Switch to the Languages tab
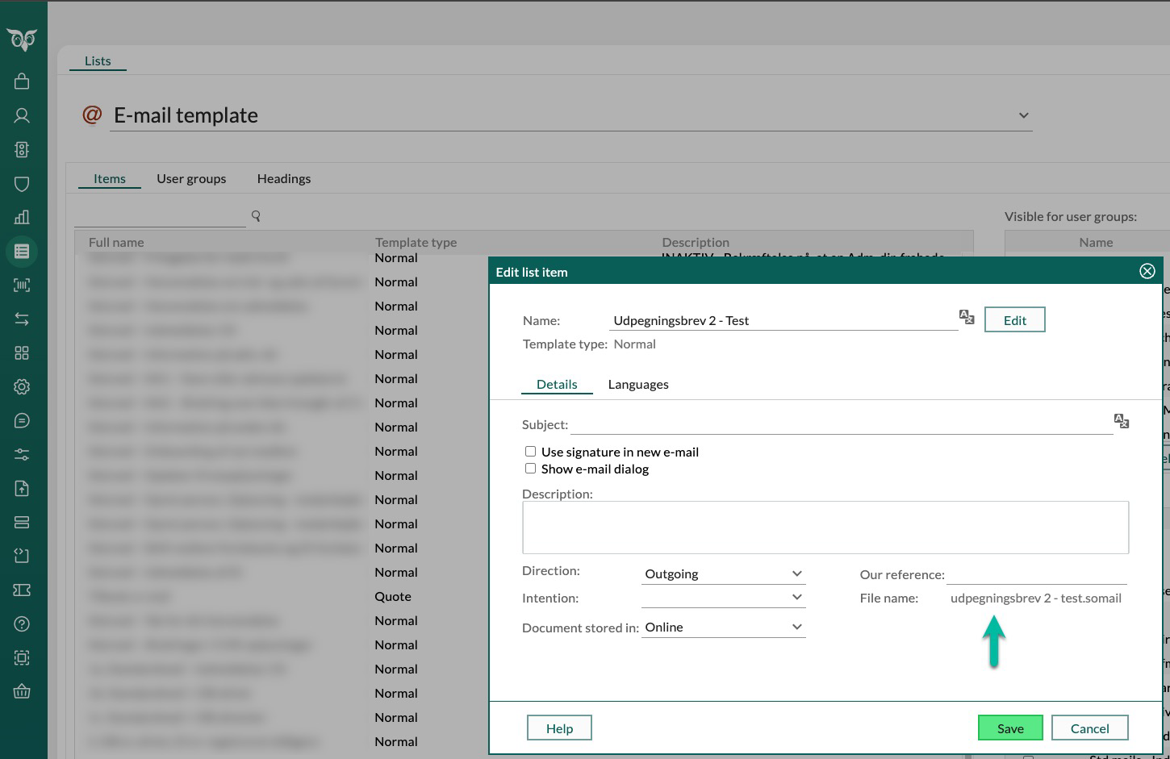This screenshot has height=759, width=1170. [x=638, y=384]
